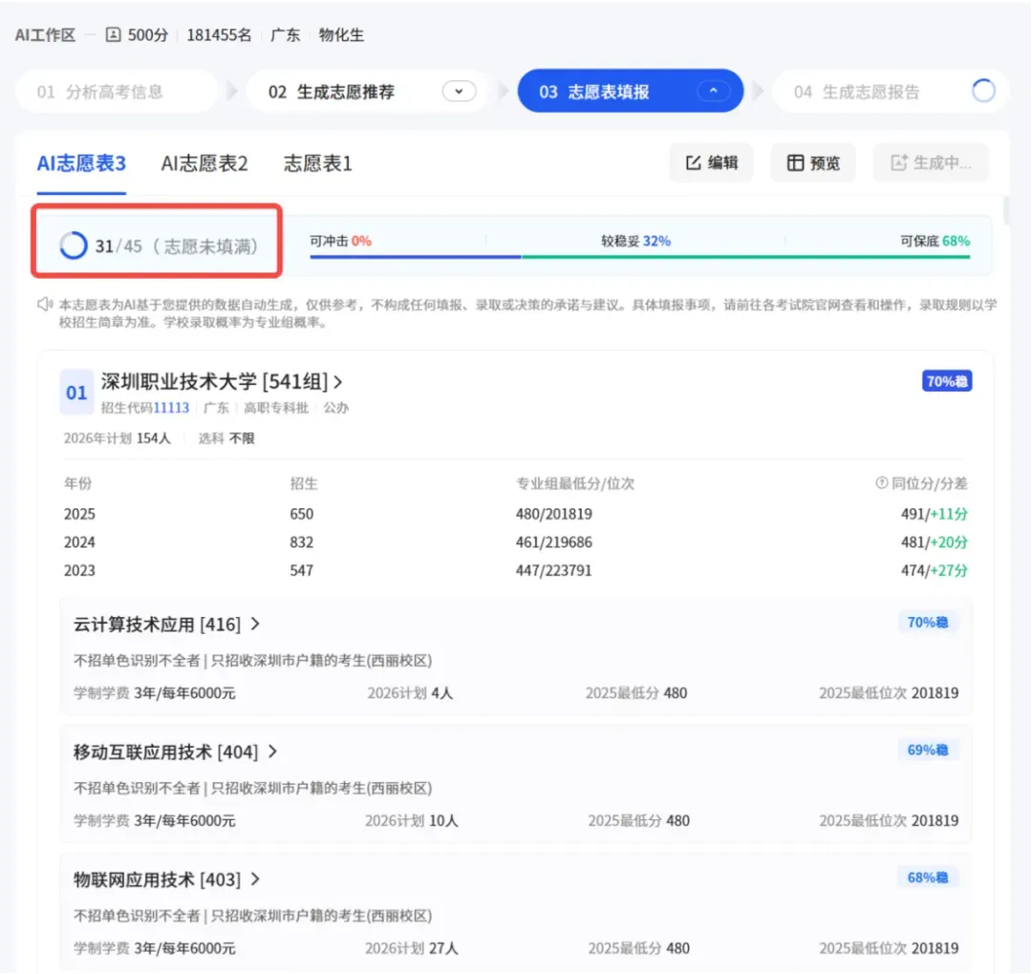Screen dimensions: 1032x974
Task: Open 深圳职业技术大学 [541组] details arrow
Action: coord(337,381)
